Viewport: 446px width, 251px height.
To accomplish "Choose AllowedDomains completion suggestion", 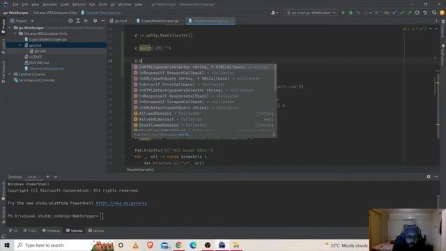I will click(203, 114).
